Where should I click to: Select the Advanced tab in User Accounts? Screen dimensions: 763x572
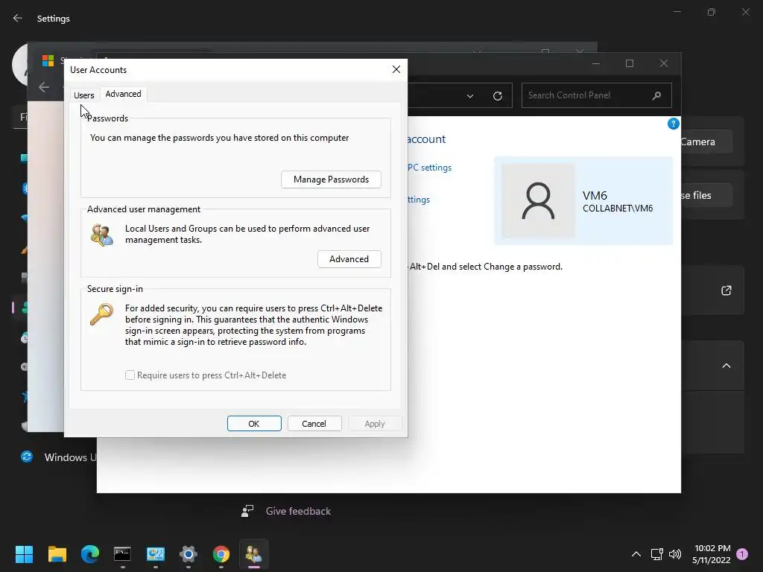click(x=123, y=94)
